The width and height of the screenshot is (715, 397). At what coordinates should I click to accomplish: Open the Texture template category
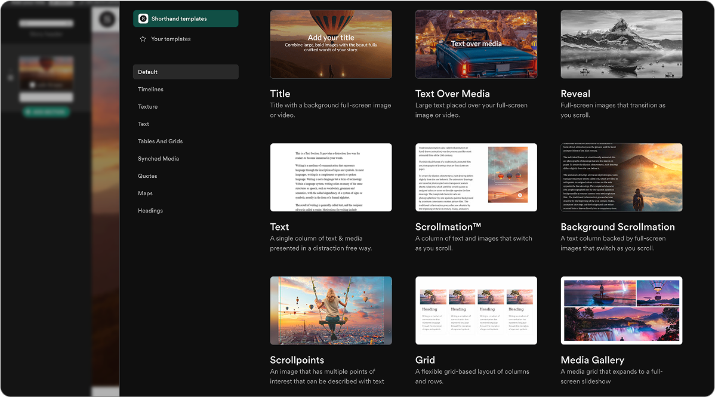pyautogui.click(x=147, y=106)
